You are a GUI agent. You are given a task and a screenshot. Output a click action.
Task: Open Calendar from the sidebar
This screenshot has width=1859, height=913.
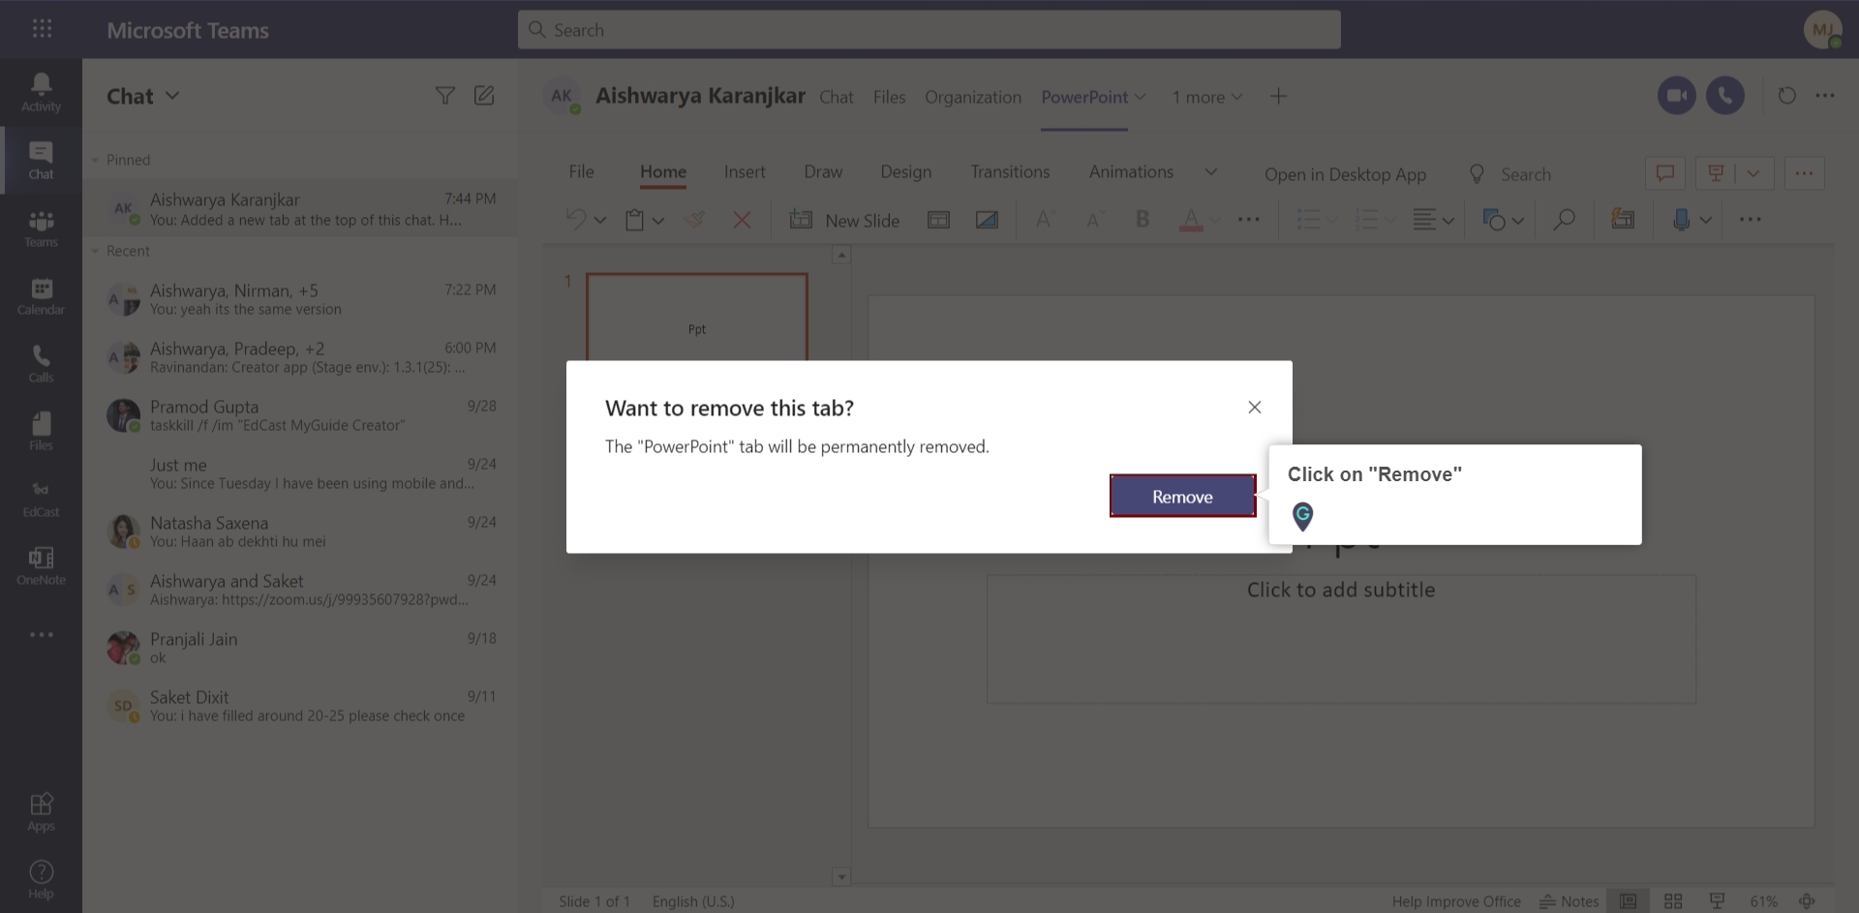(x=41, y=296)
